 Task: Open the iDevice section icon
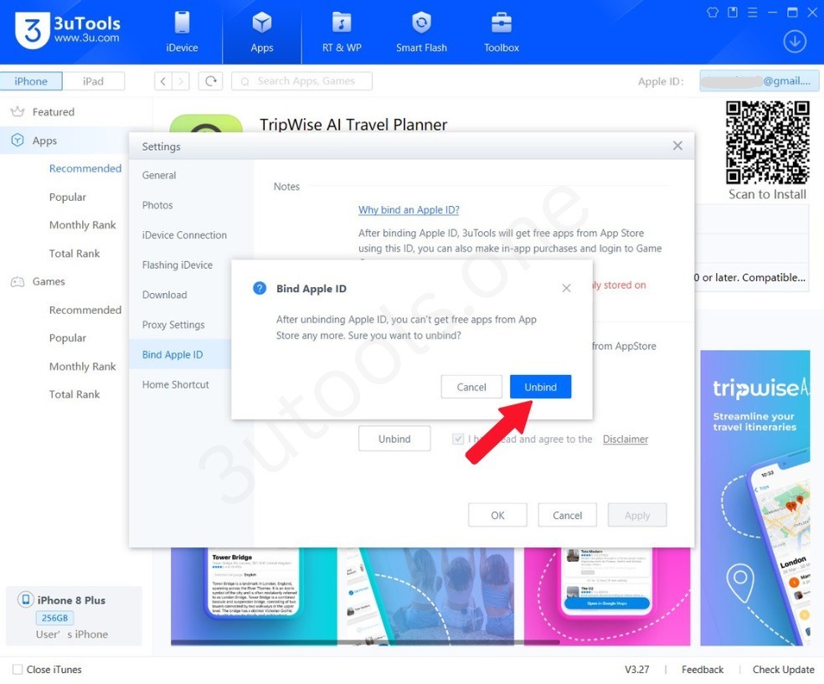[182, 32]
